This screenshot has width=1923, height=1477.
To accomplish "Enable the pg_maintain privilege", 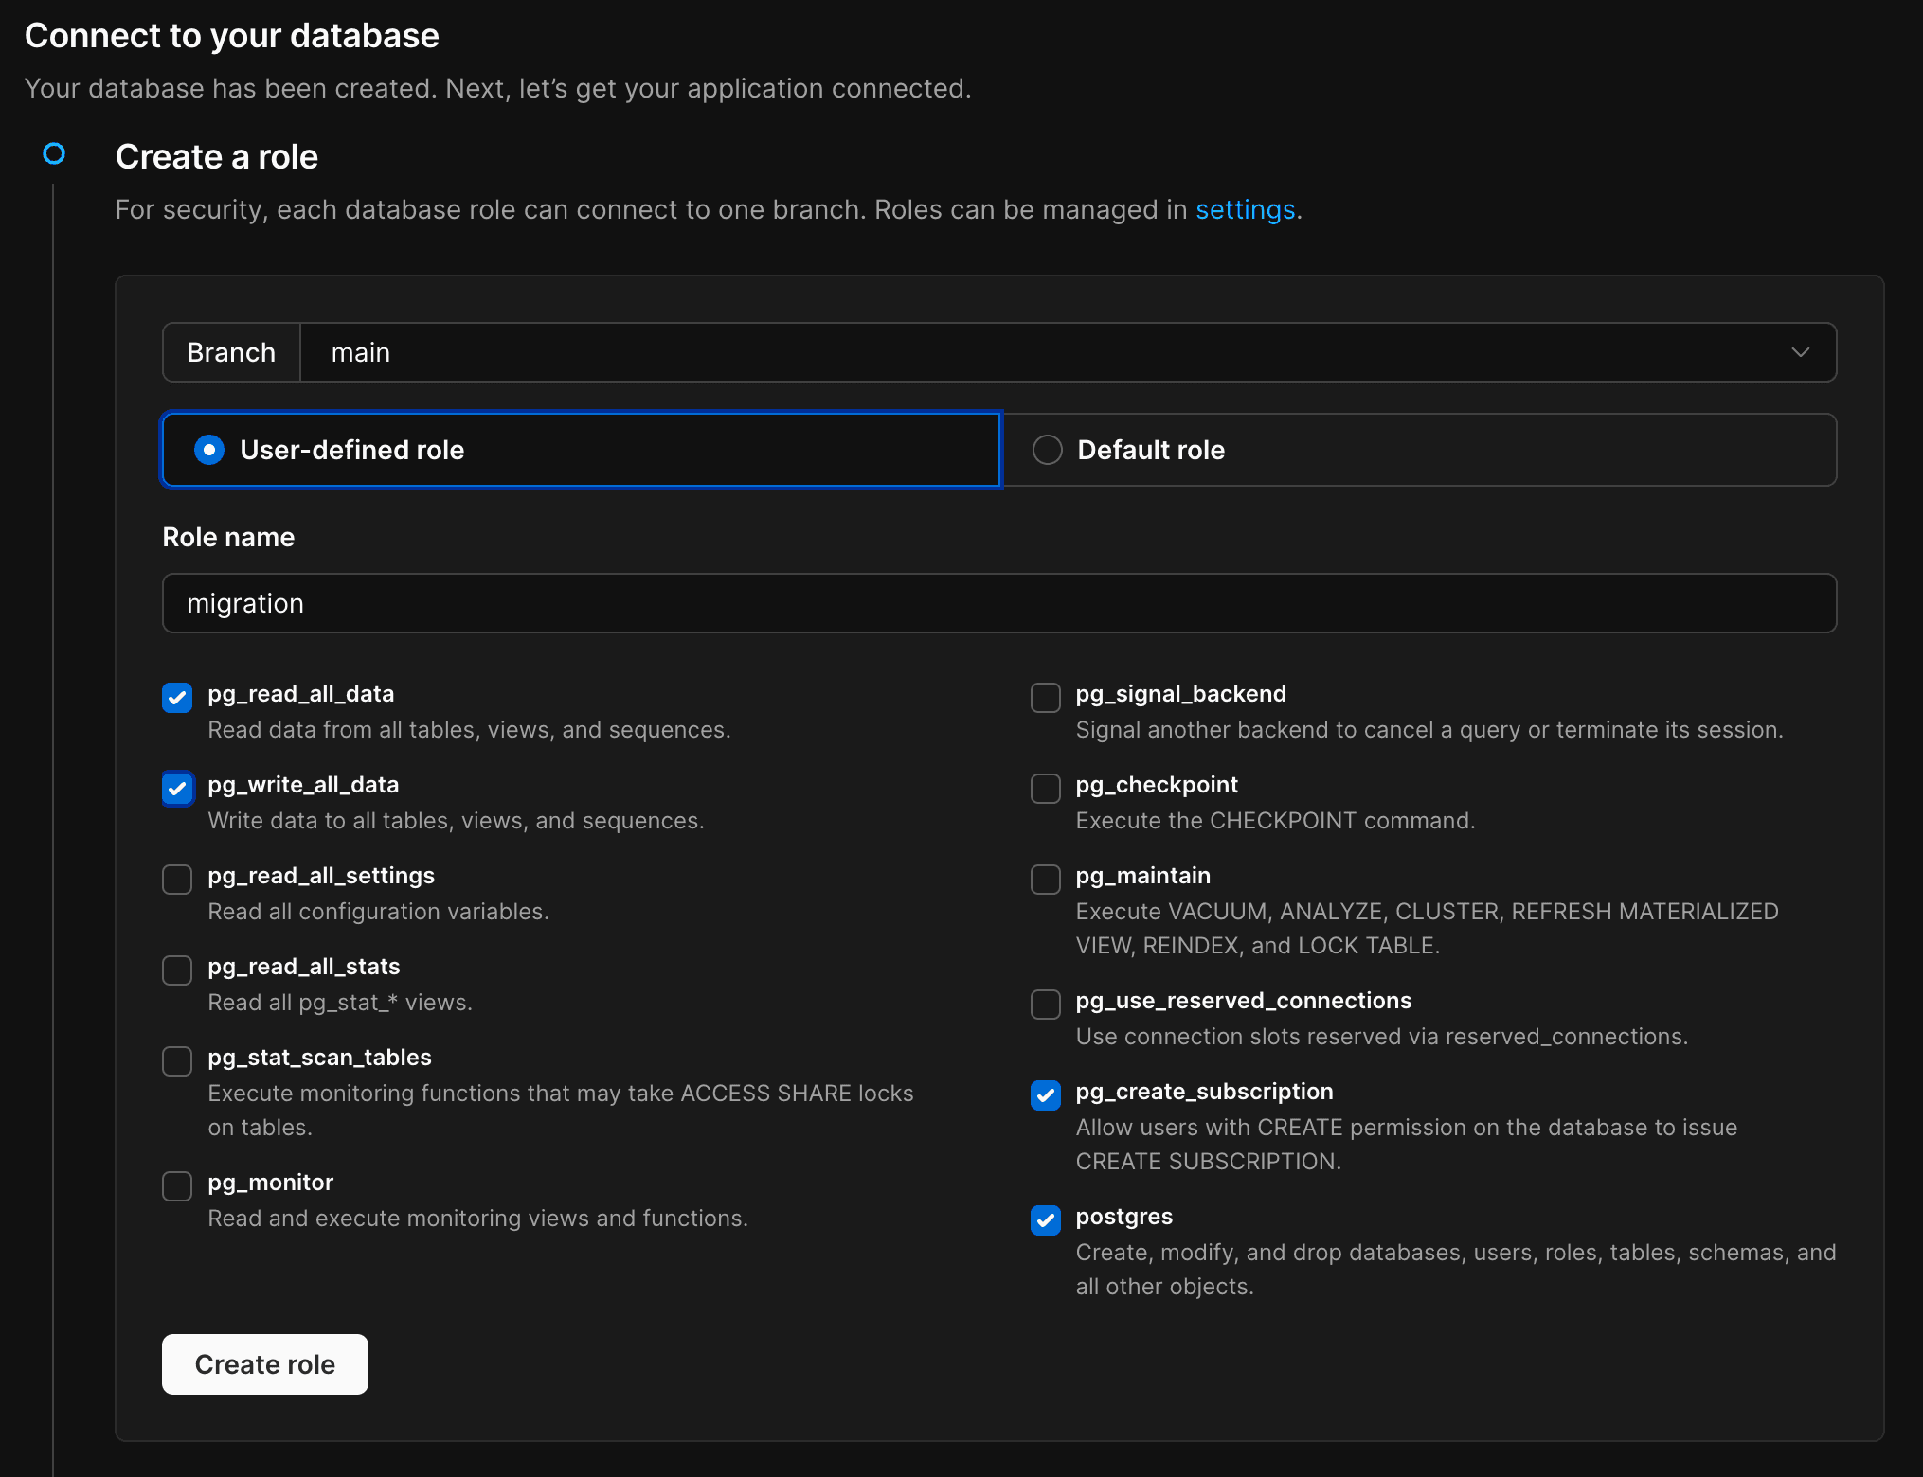I will coord(1045,880).
